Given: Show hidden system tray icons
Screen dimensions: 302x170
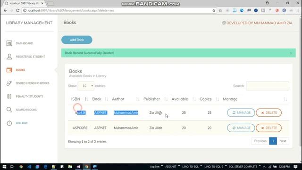Looking at the screenshot, I should (264, 167).
